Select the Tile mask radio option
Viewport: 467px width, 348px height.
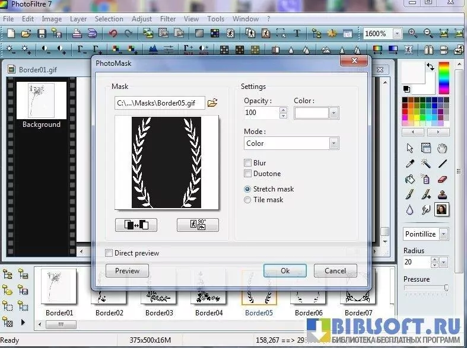pyautogui.click(x=248, y=200)
